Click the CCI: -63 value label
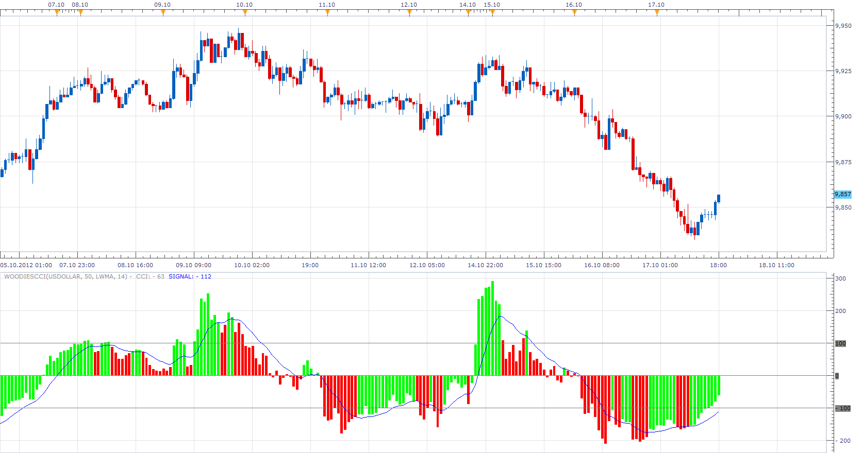 point(150,276)
